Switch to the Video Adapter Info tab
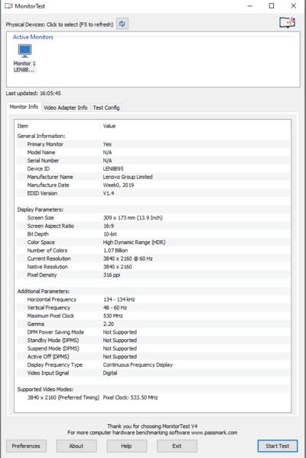Image resolution: width=306 pixels, height=458 pixels. 66,107
